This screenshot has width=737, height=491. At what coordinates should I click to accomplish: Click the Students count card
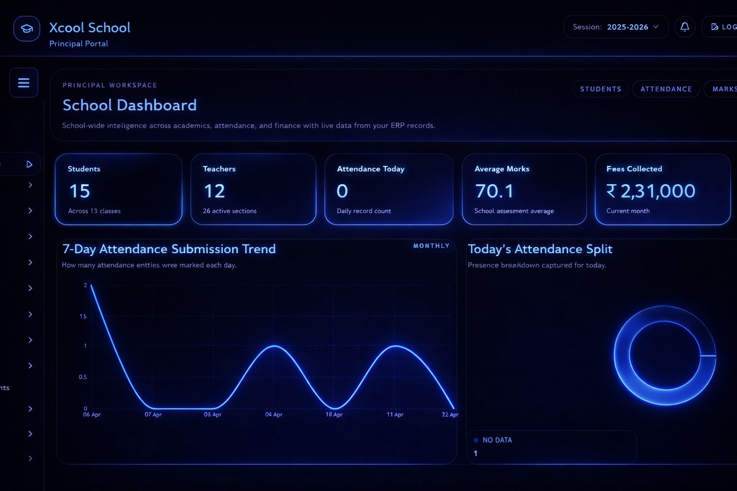click(119, 189)
